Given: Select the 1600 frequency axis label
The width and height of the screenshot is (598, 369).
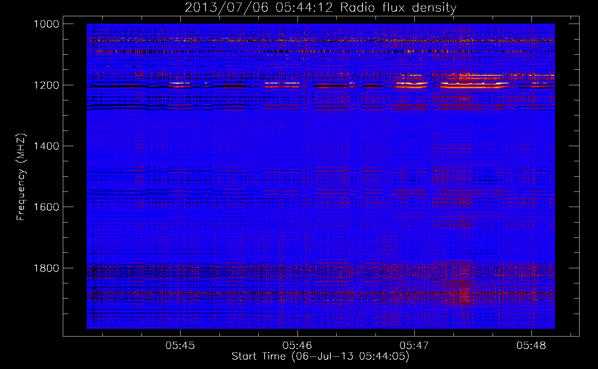Looking at the screenshot, I should [46, 207].
